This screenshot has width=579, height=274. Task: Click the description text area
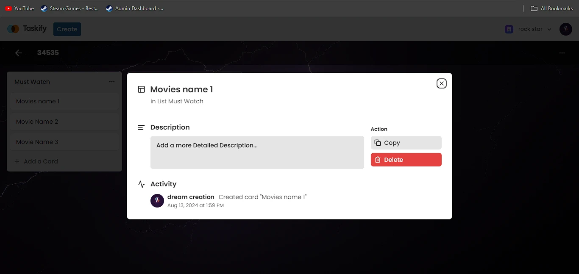[x=257, y=152]
